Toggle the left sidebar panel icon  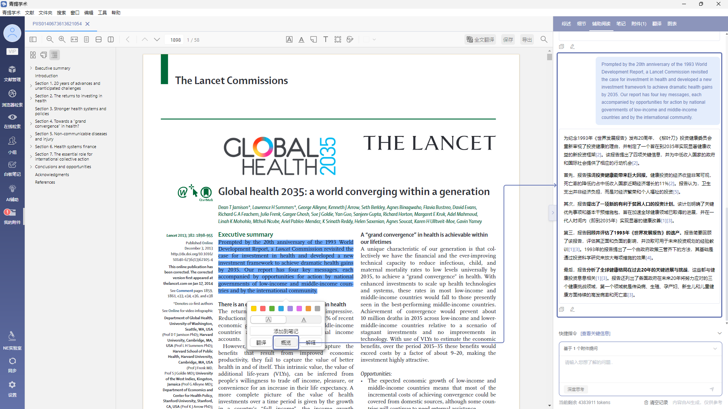click(33, 39)
